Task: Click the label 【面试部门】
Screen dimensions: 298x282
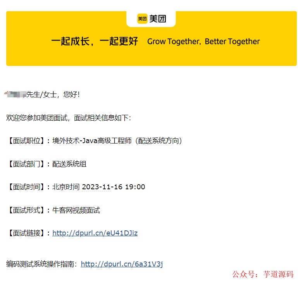Action: click(27, 164)
